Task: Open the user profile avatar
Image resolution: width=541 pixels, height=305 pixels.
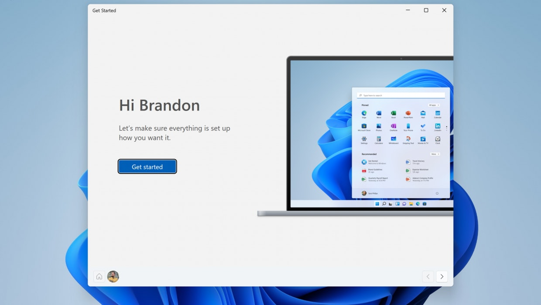Action: tap(113, 277)
